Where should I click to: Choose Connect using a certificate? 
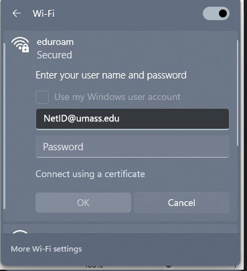pos(90,174)
